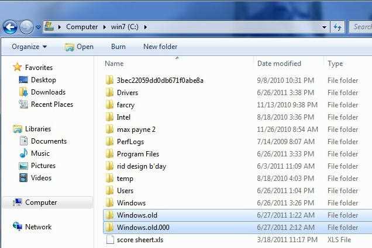Screen dimensions: 372x248
Task: Click the Open toolbar button
Action: (79, 47)
